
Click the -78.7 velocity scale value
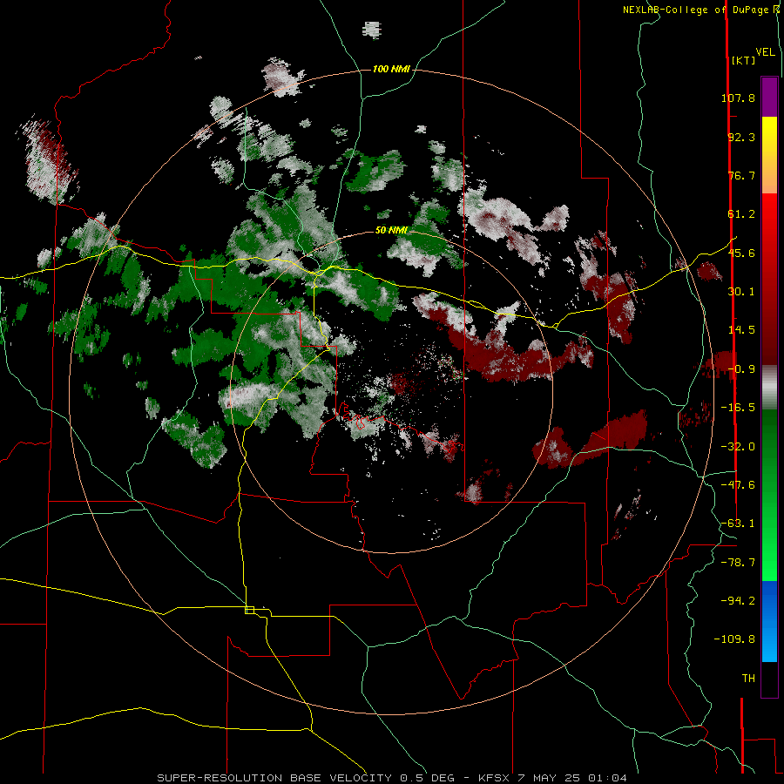(738, 563)
